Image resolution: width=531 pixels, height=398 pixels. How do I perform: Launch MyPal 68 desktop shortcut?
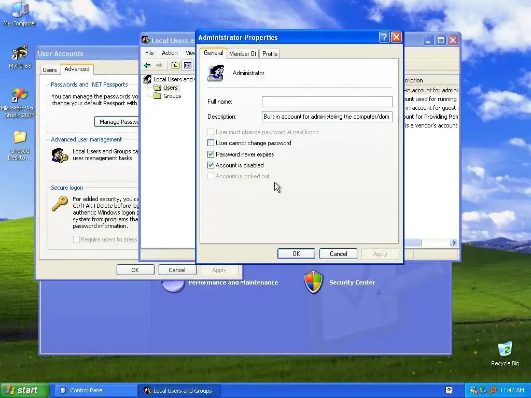[x=20, y=56]
